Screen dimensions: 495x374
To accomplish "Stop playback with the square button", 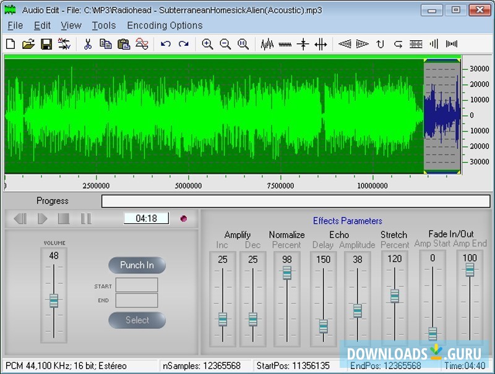I will coord(64,218).
